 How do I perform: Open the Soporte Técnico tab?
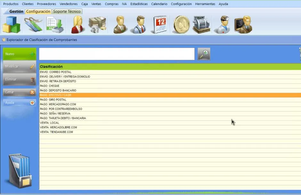click(x=67, y=11)
